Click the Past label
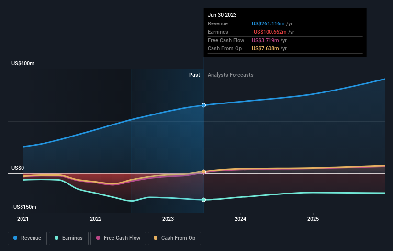 (x=194, y=75)
